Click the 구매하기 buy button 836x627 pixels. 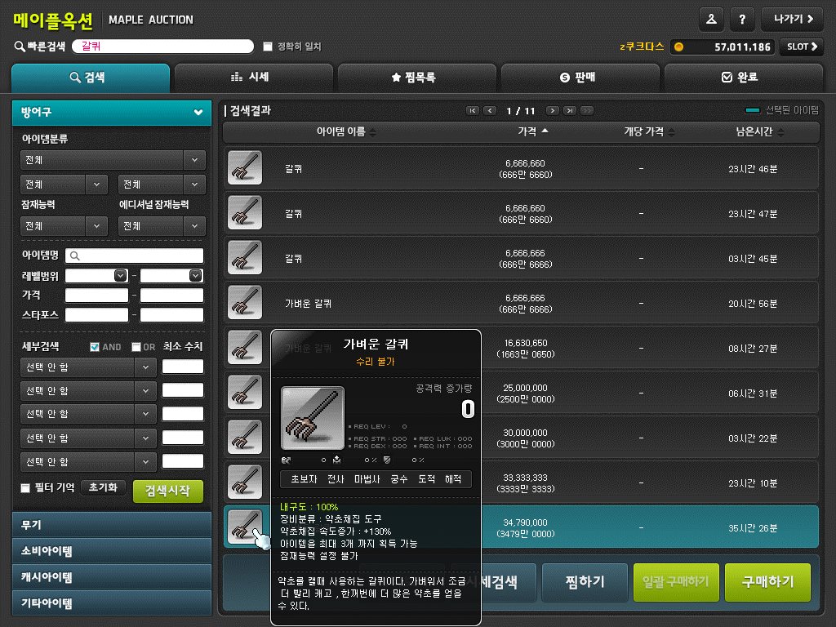tap(767, 582)
